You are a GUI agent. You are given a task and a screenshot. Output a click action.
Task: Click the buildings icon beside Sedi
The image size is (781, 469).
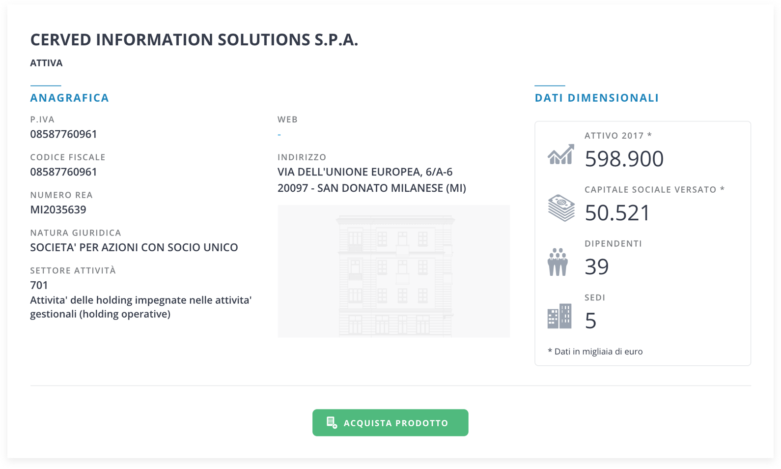pyautogui.click(x=559, y=316)
